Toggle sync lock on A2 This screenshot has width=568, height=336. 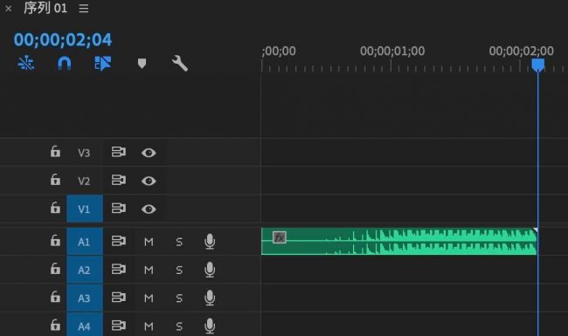[x=119, y=269]
